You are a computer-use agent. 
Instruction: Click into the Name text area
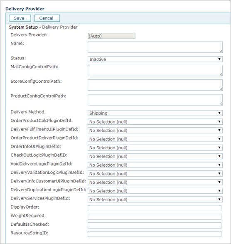click(155, 47)
